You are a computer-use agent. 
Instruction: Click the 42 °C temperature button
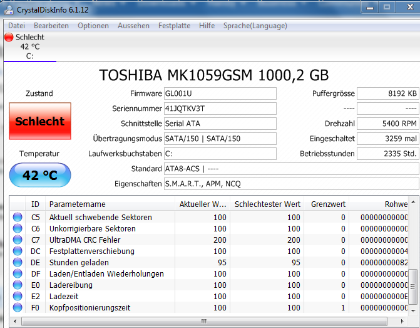coord(40,175)
